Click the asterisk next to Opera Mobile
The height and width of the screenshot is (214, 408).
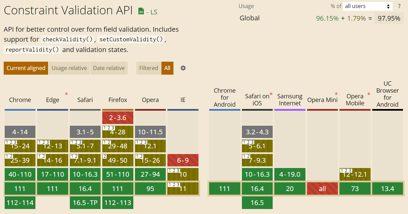tap(369, 94)
